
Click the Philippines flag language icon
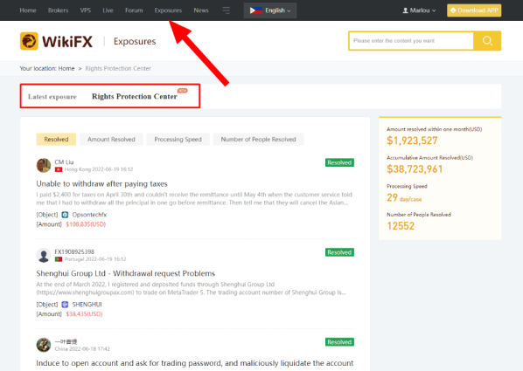(256, 10)
